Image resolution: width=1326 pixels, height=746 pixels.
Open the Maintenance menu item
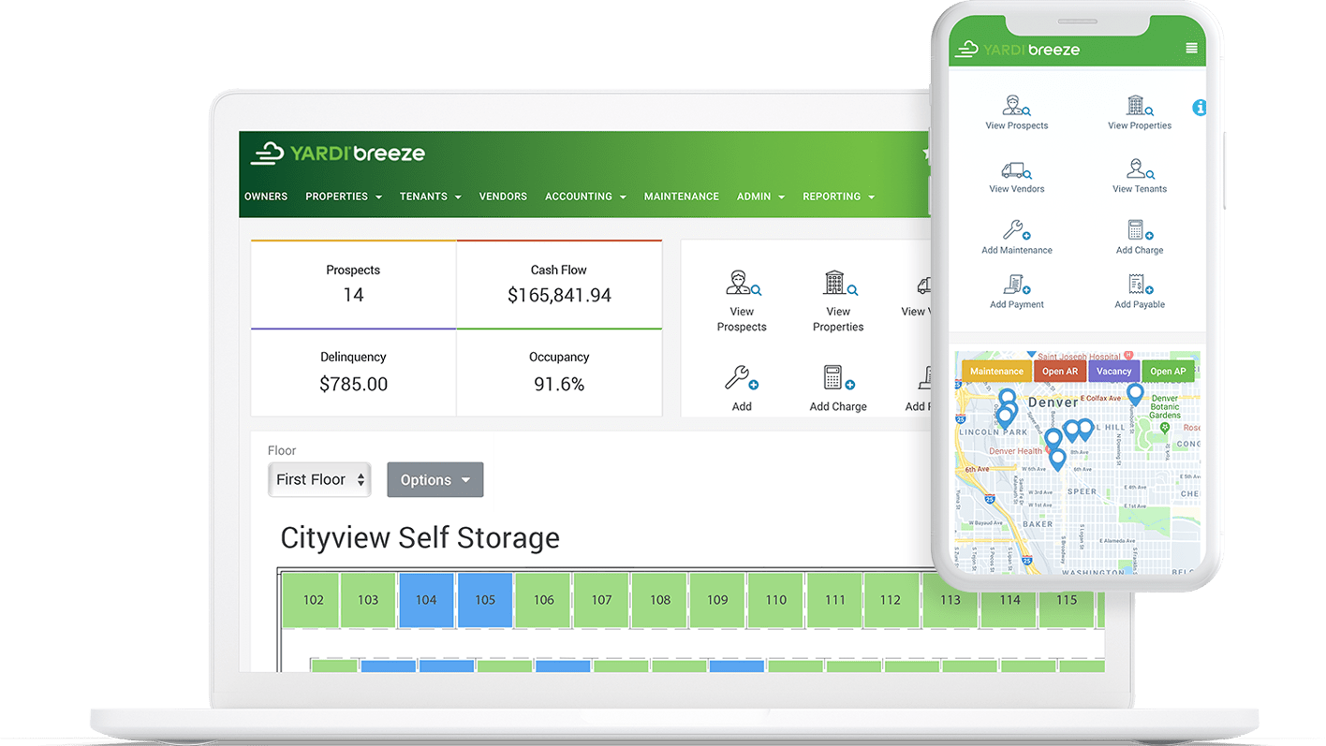(681, 197)
